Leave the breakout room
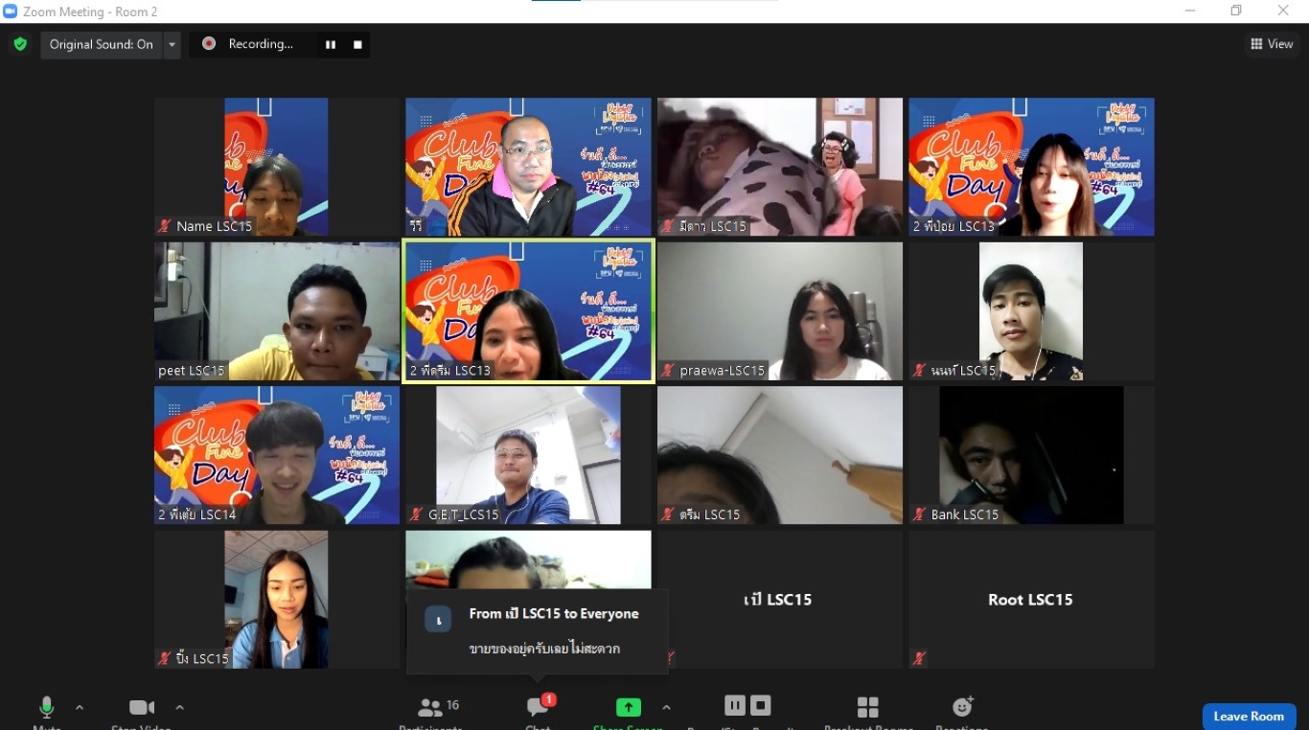Screen dimensions: 1309x730 tap(1249, 717)
